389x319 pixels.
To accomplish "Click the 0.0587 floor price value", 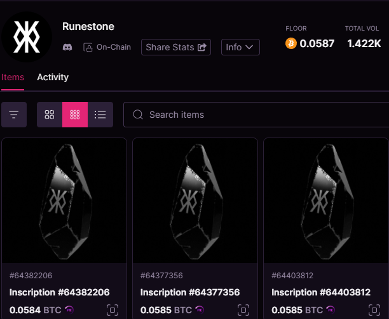I will pyautogui.click(x=317, y=43).
